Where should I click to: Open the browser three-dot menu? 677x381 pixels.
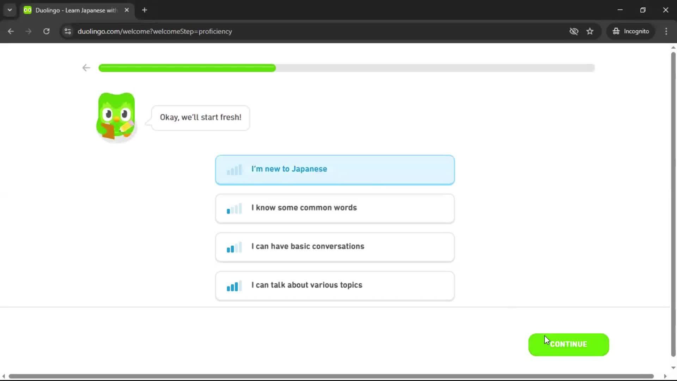point(666,31)
